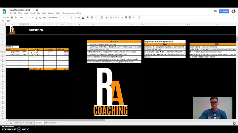Open the all sheets list
Viewport: 238px width, 133px height.
click(x=11, y=123)
